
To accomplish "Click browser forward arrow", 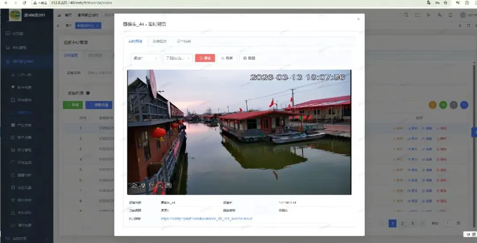I will coord(15,3).
